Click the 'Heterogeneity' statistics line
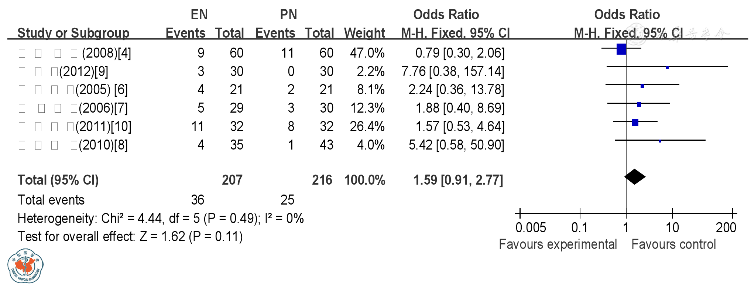 pos(160,219)
